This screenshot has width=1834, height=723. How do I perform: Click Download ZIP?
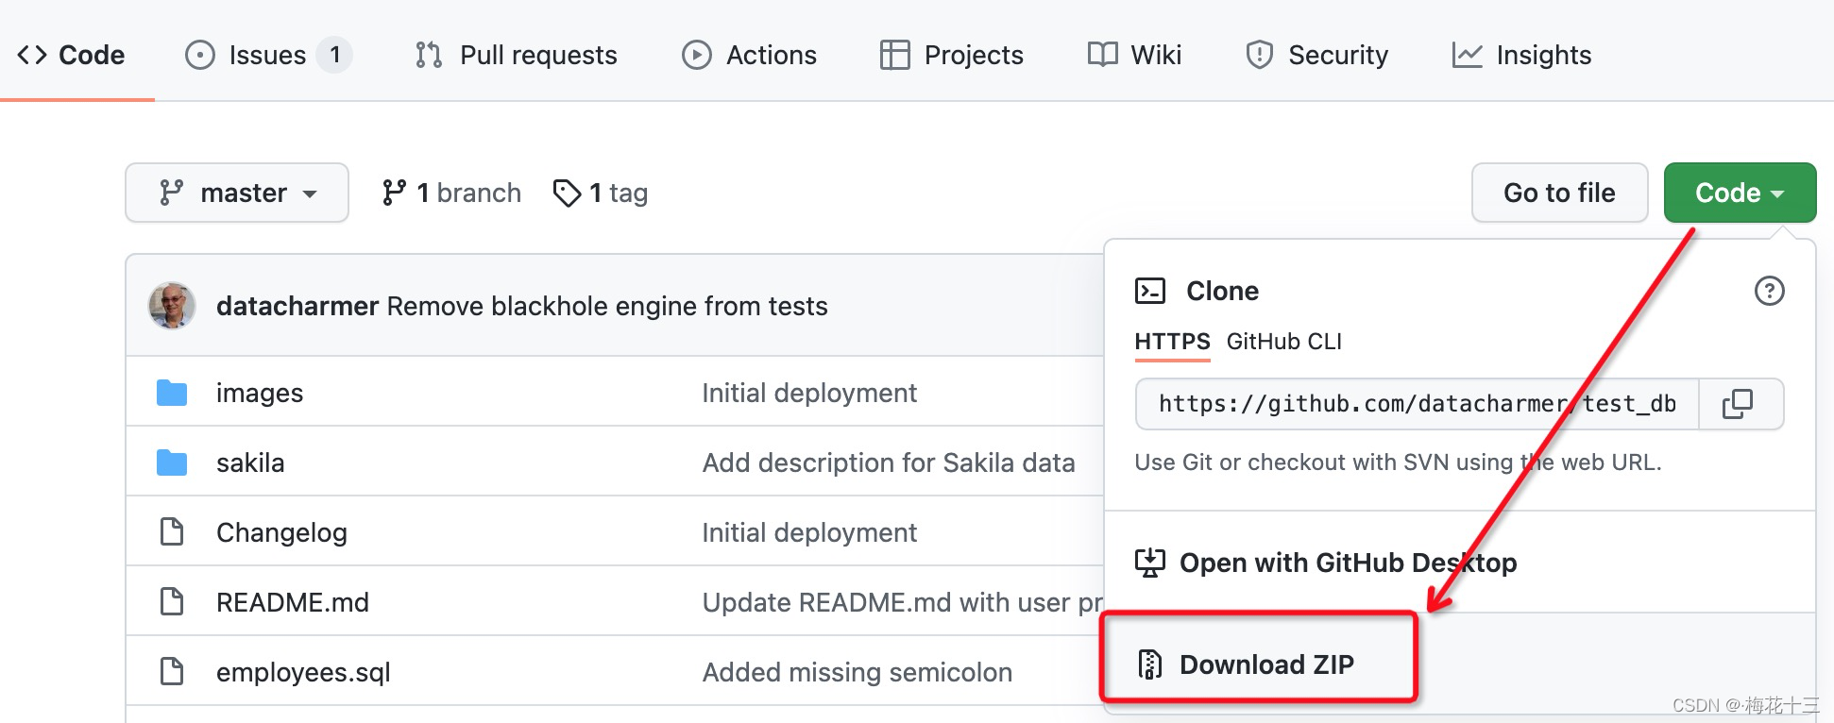coord(1266,664)
